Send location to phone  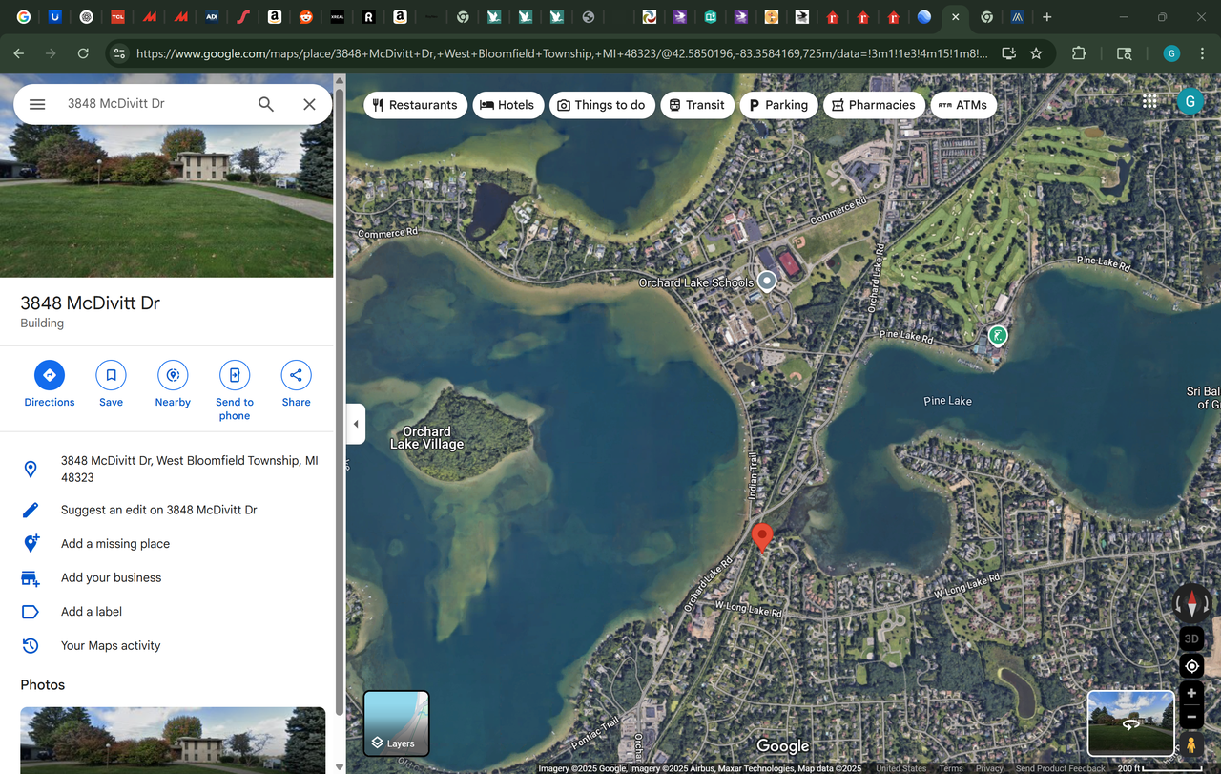[x=234, y=375]
